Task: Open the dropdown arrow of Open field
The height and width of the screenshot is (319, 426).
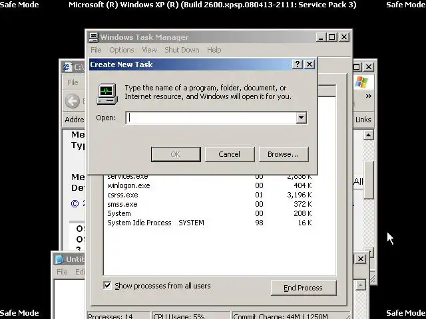Action: pos(302,118)
